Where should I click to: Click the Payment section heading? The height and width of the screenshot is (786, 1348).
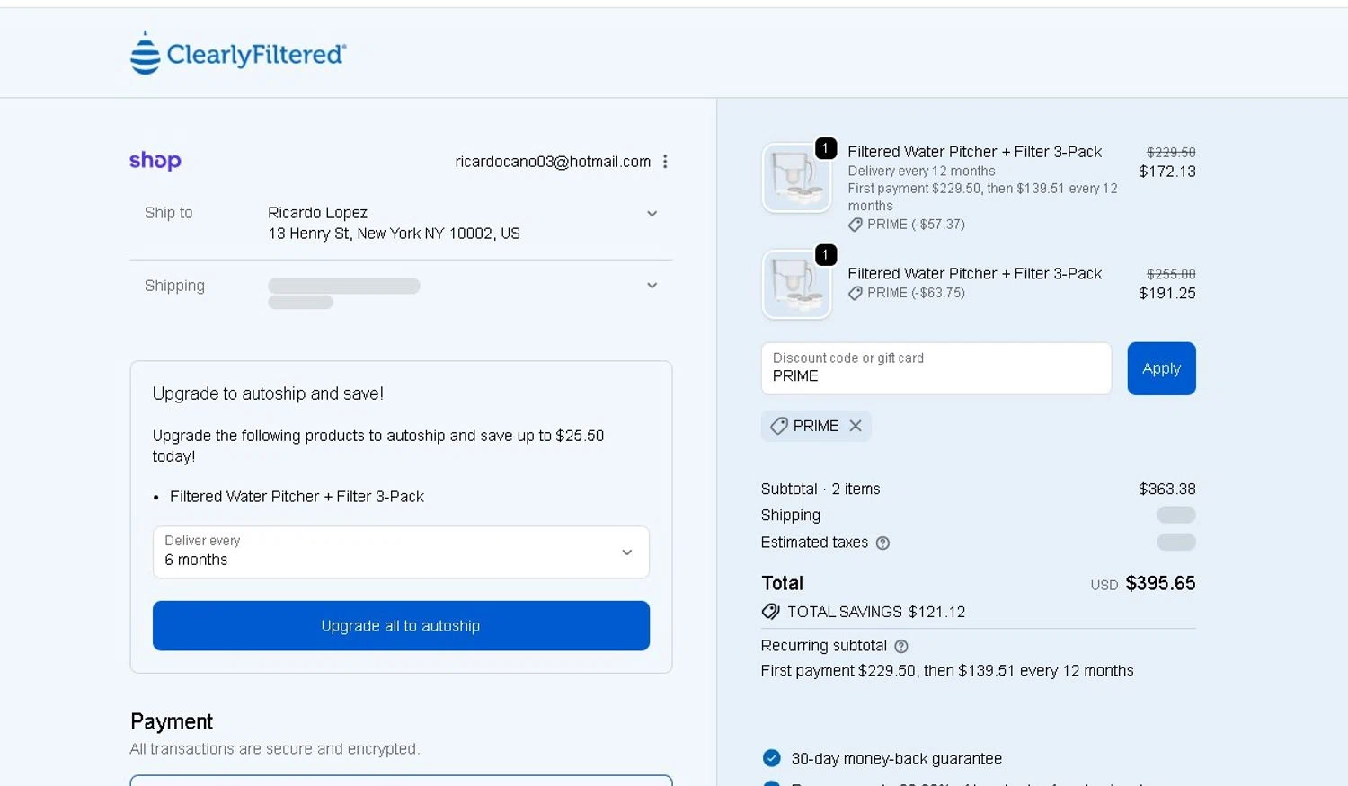click(x=172, y=721)
